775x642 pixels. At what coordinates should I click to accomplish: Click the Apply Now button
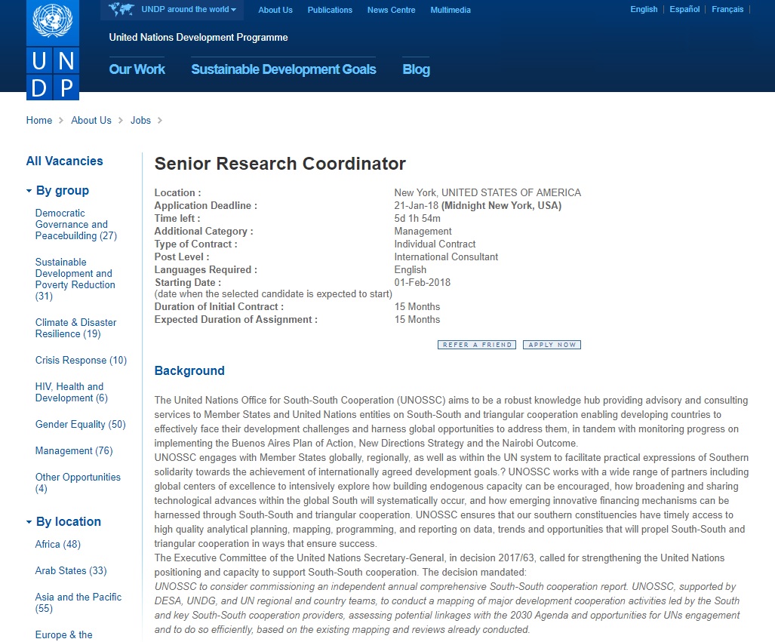552,345
